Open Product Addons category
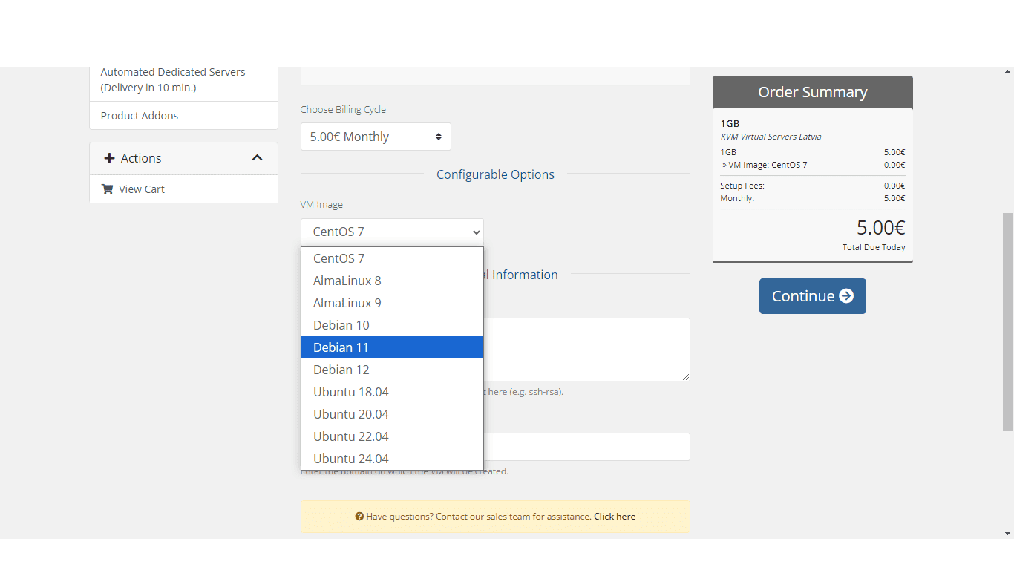1014x570 pixels. pos(183,116)
